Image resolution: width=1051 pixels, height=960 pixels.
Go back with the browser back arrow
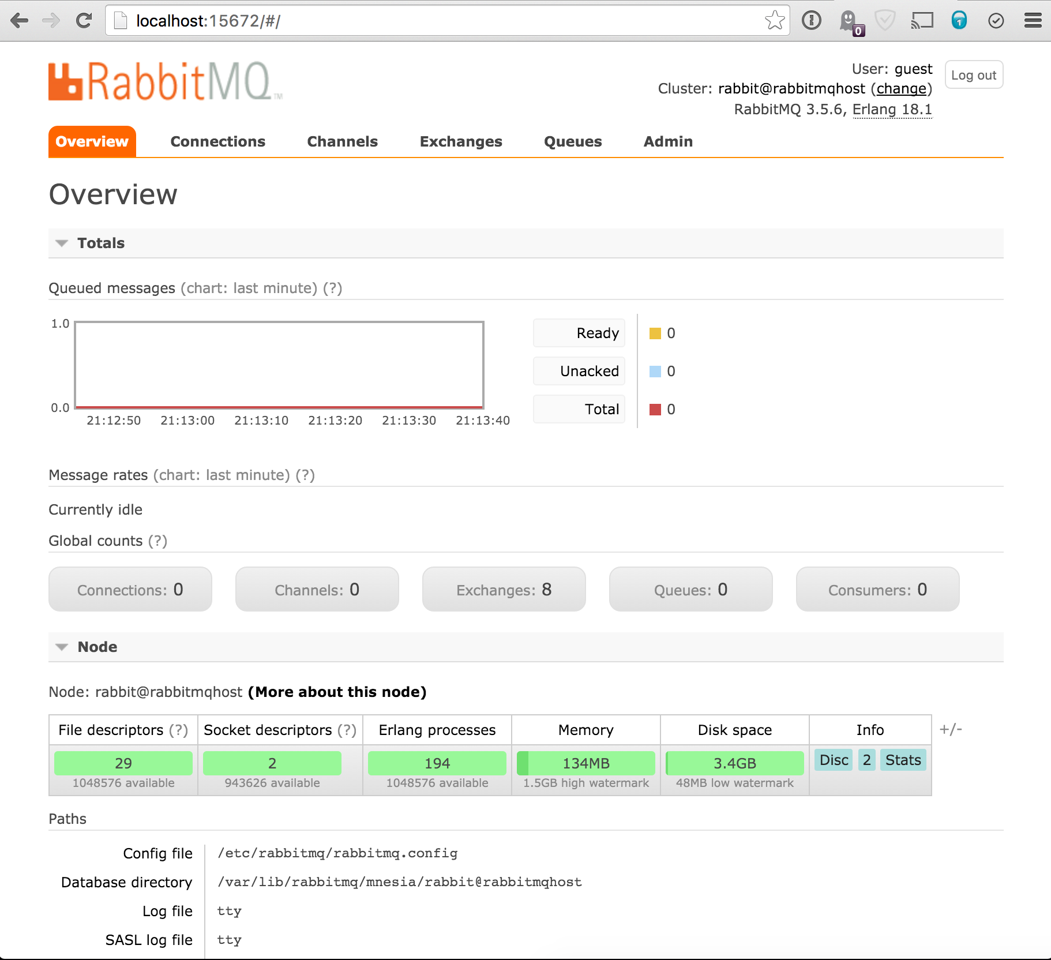pos(20,21)
